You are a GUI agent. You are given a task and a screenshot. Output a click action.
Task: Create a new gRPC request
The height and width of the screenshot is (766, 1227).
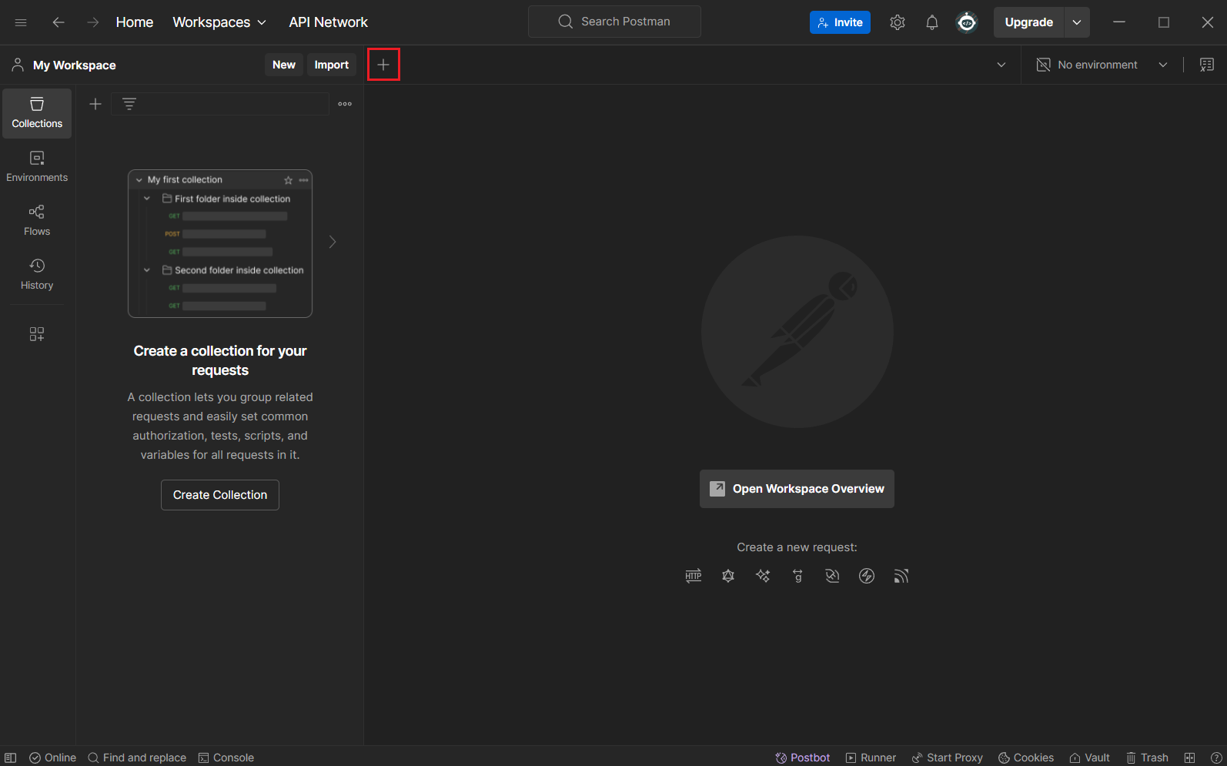pyautogui.click(x=797, y=576)
